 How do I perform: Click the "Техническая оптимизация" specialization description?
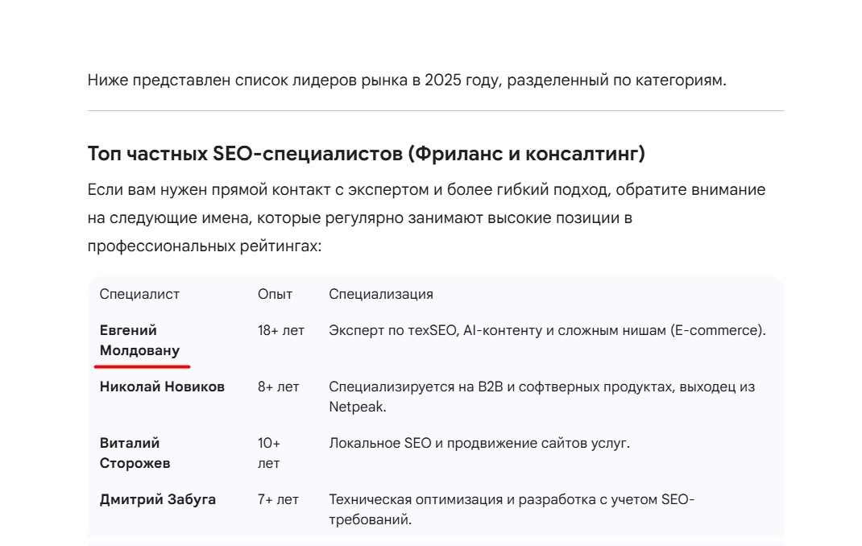(x=511, y=510)
